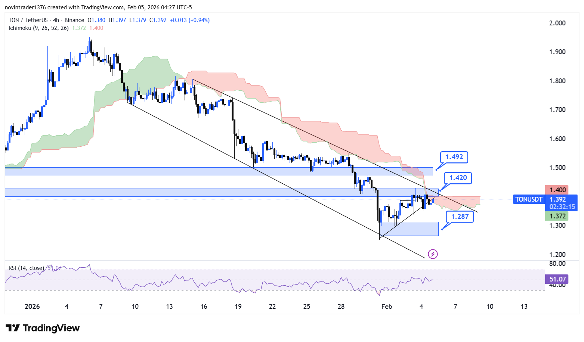This screenshot has height=342, width=584.
Task: Open the Ichimoku (9, 26, 52, 26) legend
Action: (38, 28)
